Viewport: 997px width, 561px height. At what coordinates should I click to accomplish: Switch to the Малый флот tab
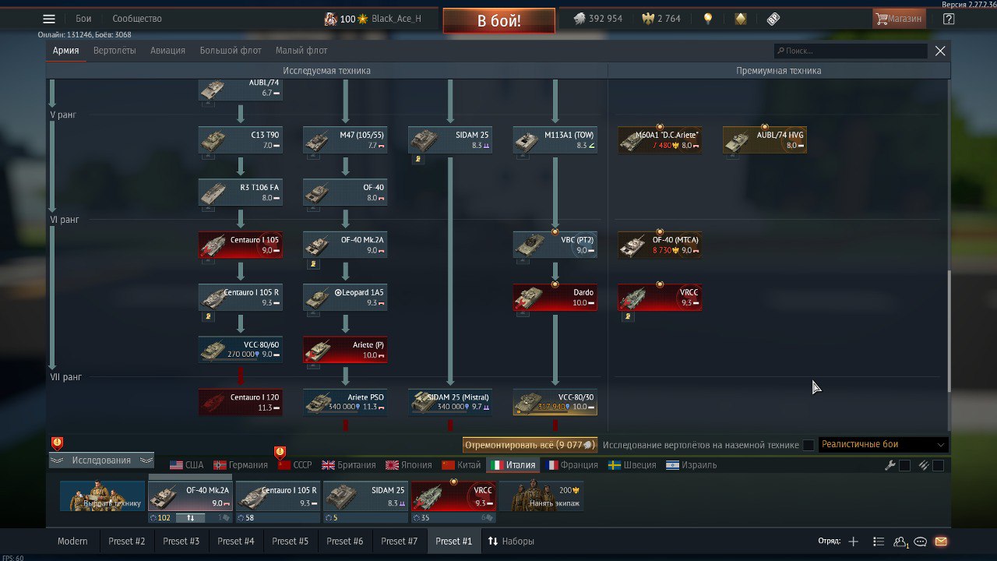coord(301,51)
